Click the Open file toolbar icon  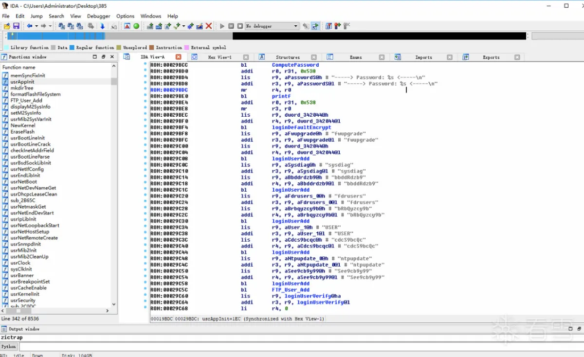(7, 26)
